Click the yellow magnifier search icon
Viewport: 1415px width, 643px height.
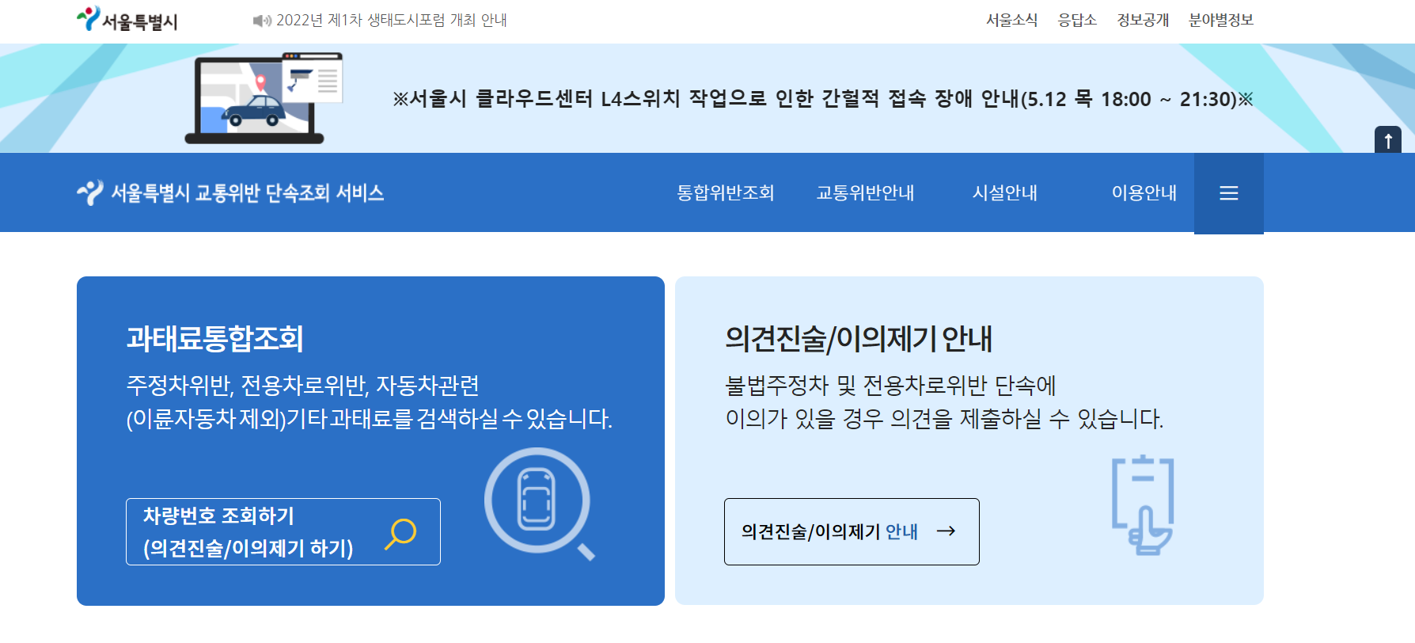coord(400,534)
